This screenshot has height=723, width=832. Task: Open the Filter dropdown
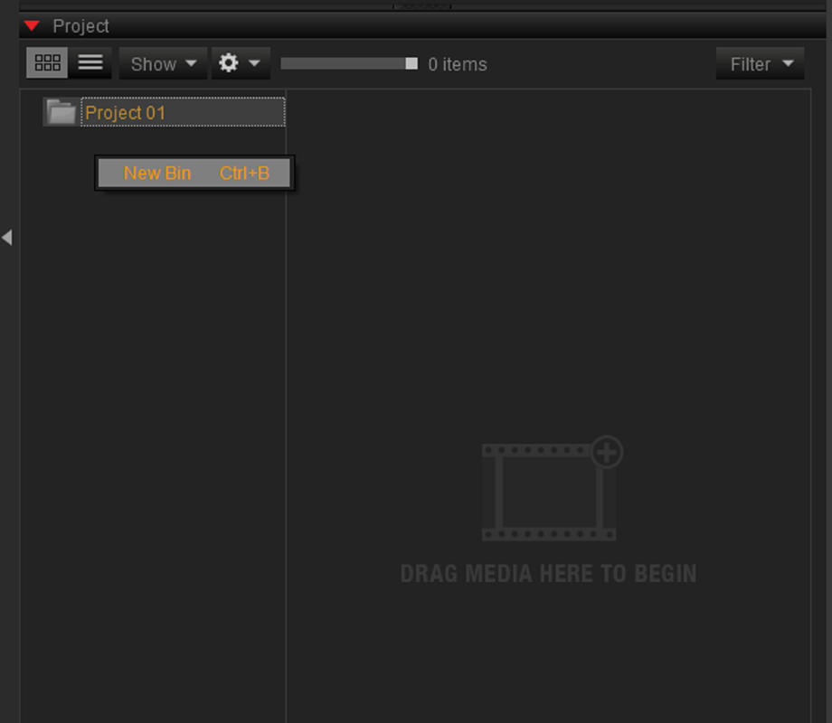pyautogui.click(x=760, y=63)
